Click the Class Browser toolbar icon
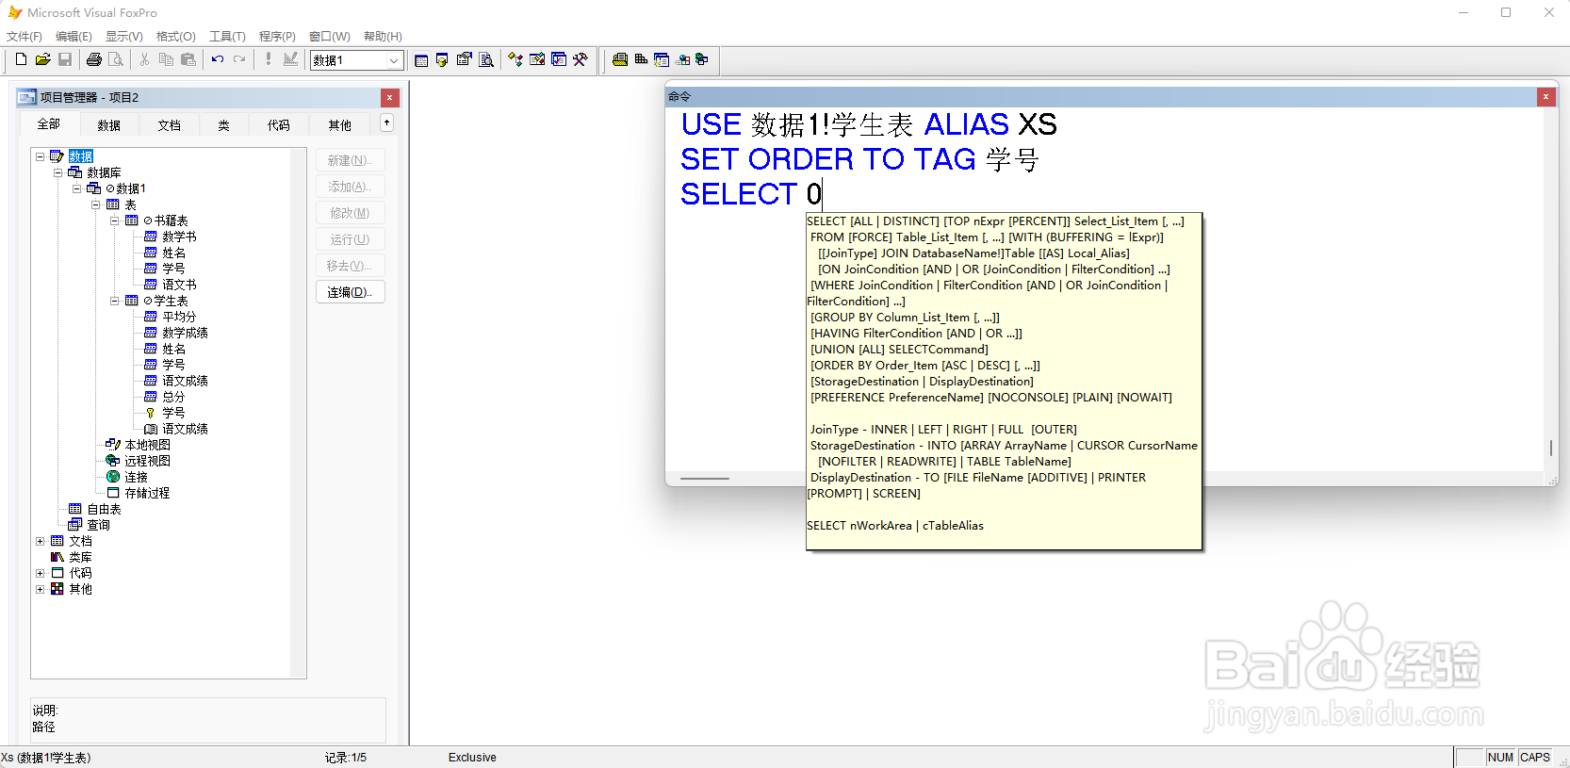Viewport: 1570px width, 768px height. click(x=515, y=59)
